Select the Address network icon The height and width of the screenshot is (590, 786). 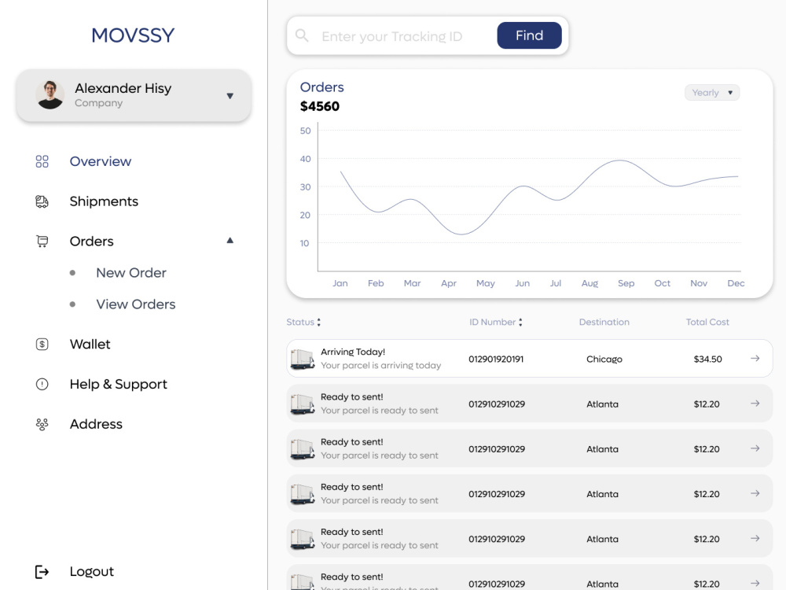click(42, 423)
